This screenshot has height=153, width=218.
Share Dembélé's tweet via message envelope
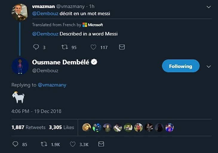[101, 144]
